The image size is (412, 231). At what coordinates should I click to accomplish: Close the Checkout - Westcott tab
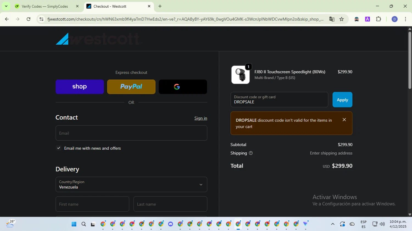[x=149, y=6]
